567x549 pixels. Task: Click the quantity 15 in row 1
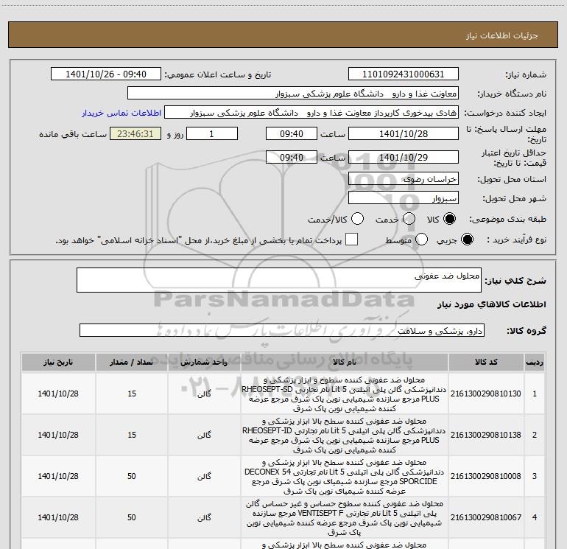click(132, 394)
